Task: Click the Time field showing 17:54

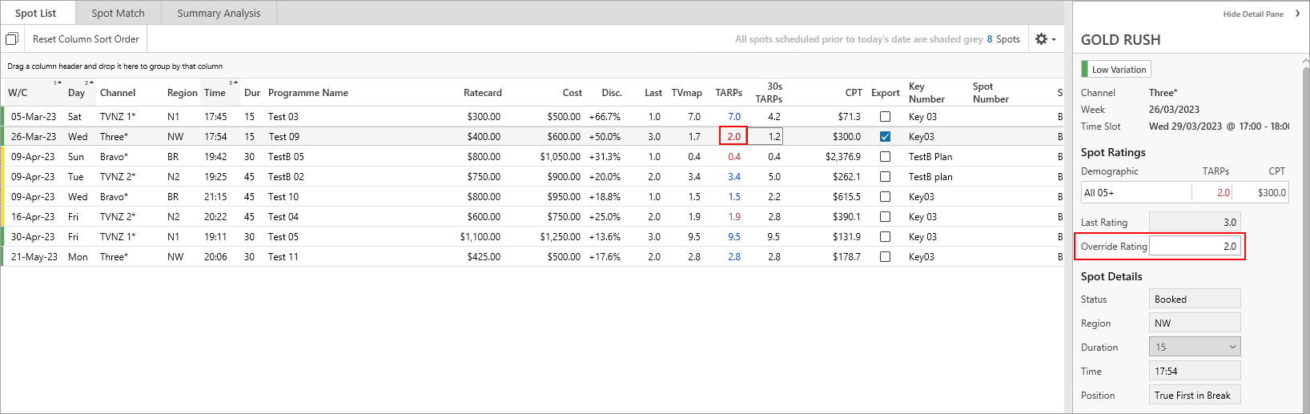Action: click(x=1195, y=371)
